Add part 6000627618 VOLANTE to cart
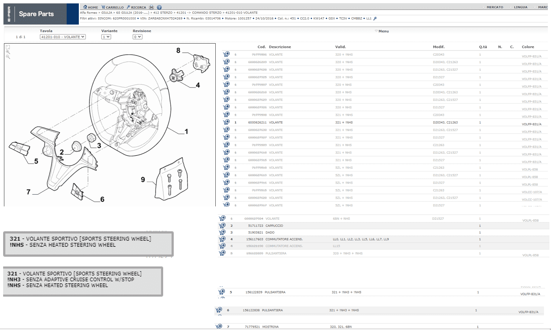 tap(226, 152)
